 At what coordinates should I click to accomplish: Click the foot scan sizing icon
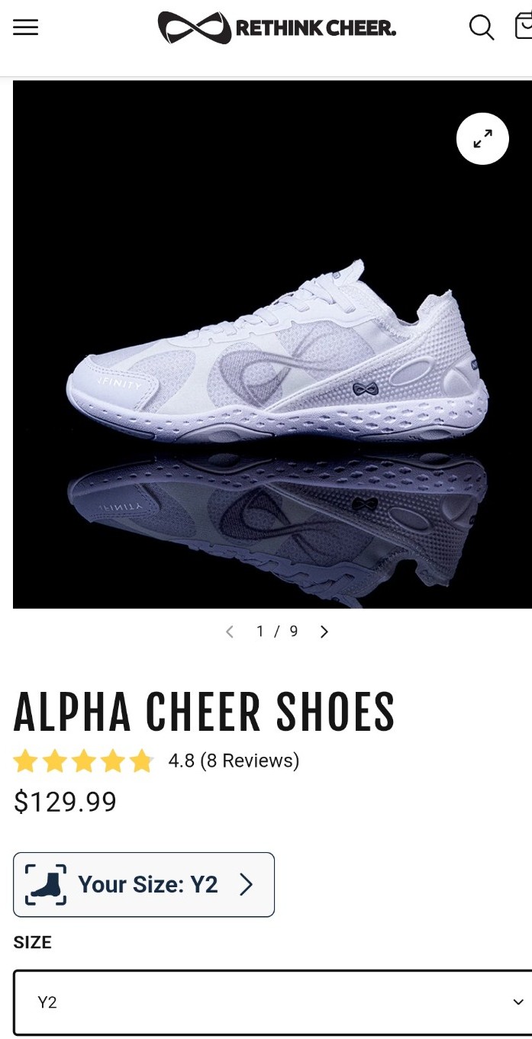click(x=46, y=885)
